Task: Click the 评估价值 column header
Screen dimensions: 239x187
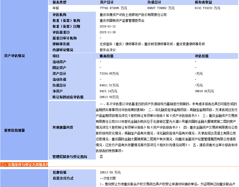Action: (x=202, y=56)
